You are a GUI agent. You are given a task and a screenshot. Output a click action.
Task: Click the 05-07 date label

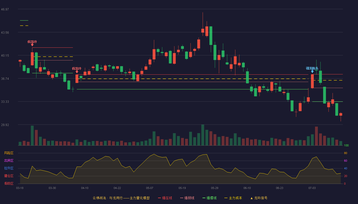[x=150, y=188]
